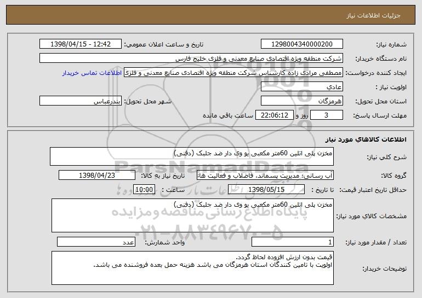Click the priority field showing عادی
The height and width of the screenshot is (298, 422).
coord(301,86)
